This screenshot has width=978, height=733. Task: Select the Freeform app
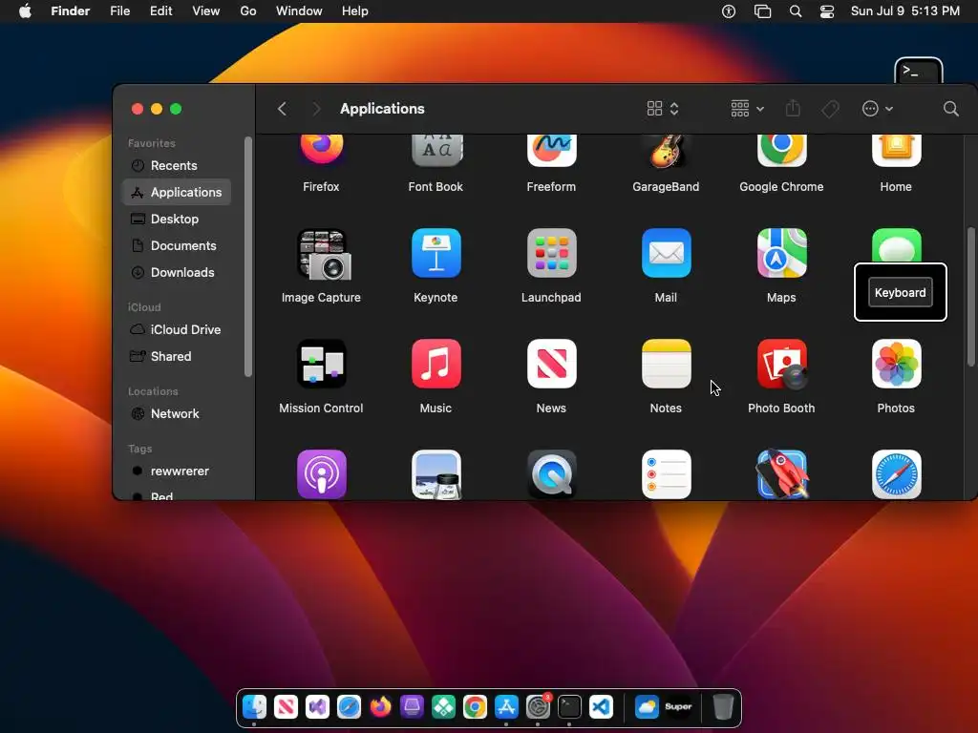(551, 150)
